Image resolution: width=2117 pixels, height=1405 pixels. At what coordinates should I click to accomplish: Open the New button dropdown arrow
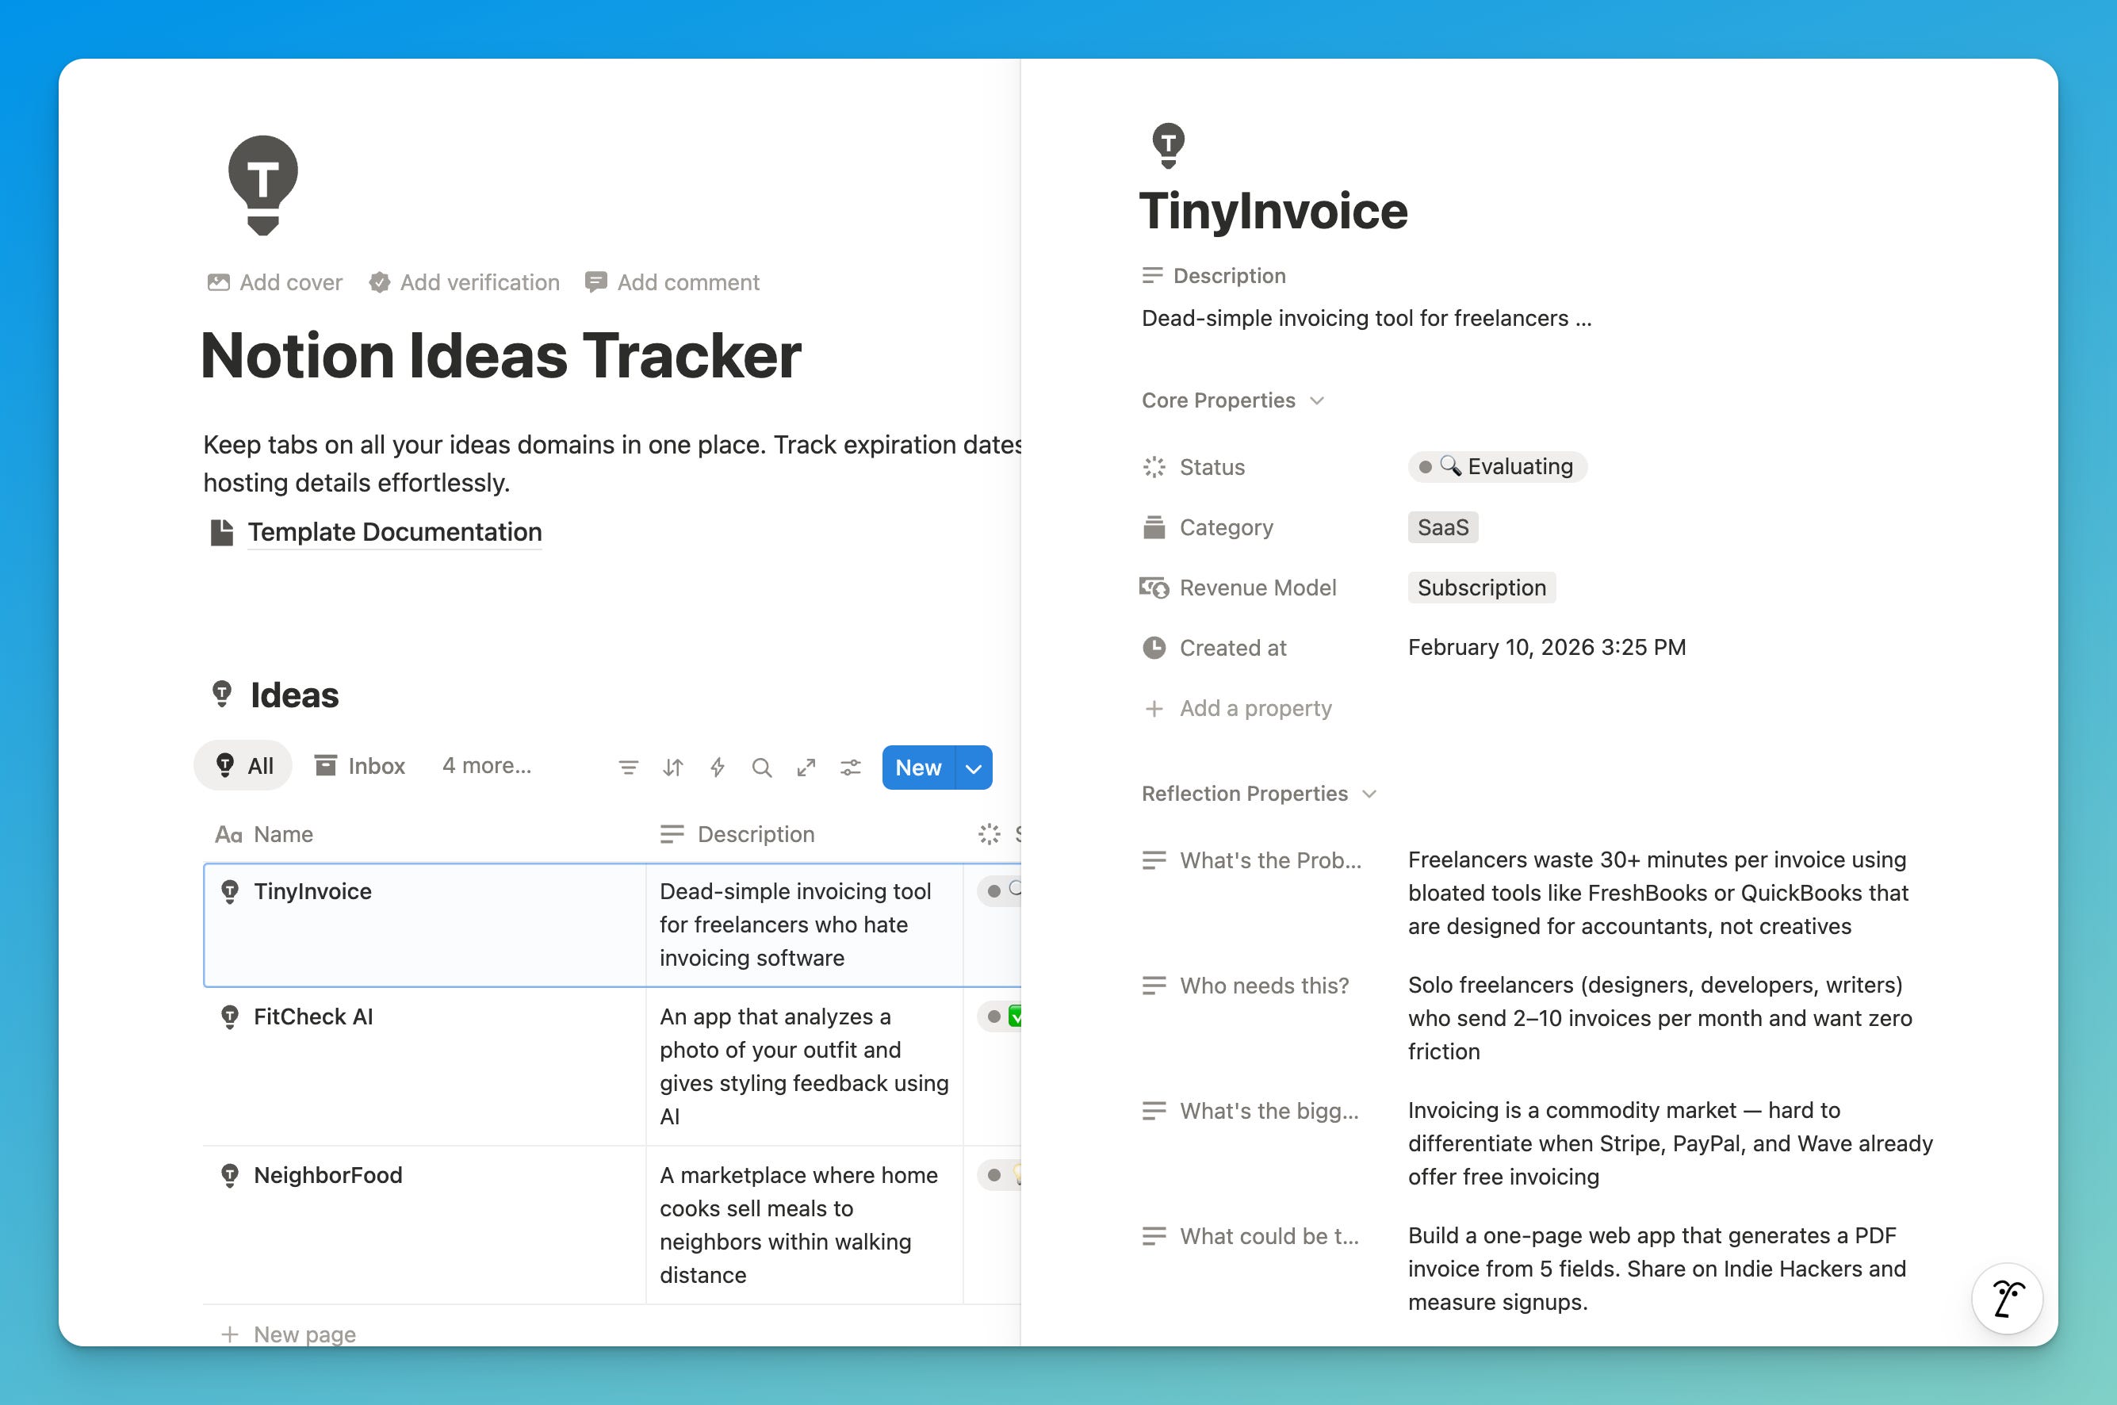pyautogui.click(x=974, y=768)
